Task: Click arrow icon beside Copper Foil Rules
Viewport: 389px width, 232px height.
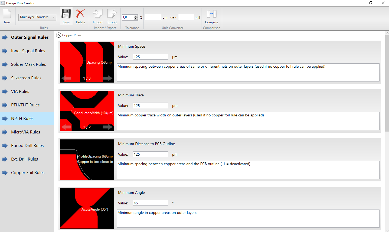Action: [x=5, y=173]
